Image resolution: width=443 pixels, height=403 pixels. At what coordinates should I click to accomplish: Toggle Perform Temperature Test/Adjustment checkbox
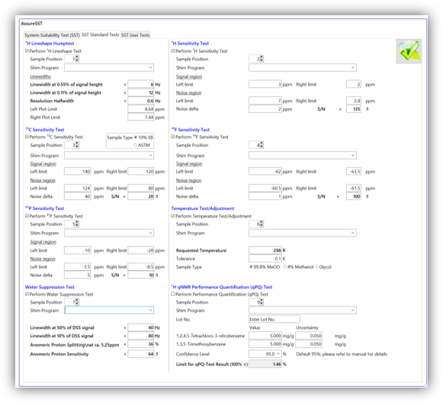tap(173, 216)
